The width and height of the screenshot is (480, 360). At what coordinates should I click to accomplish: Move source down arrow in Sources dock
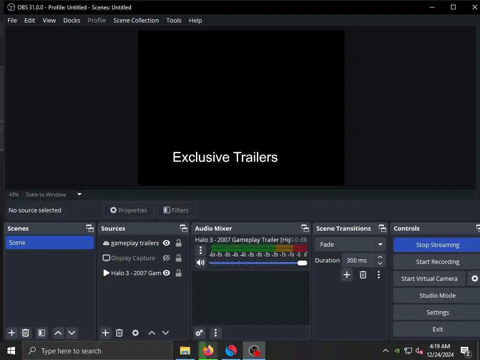165,333
